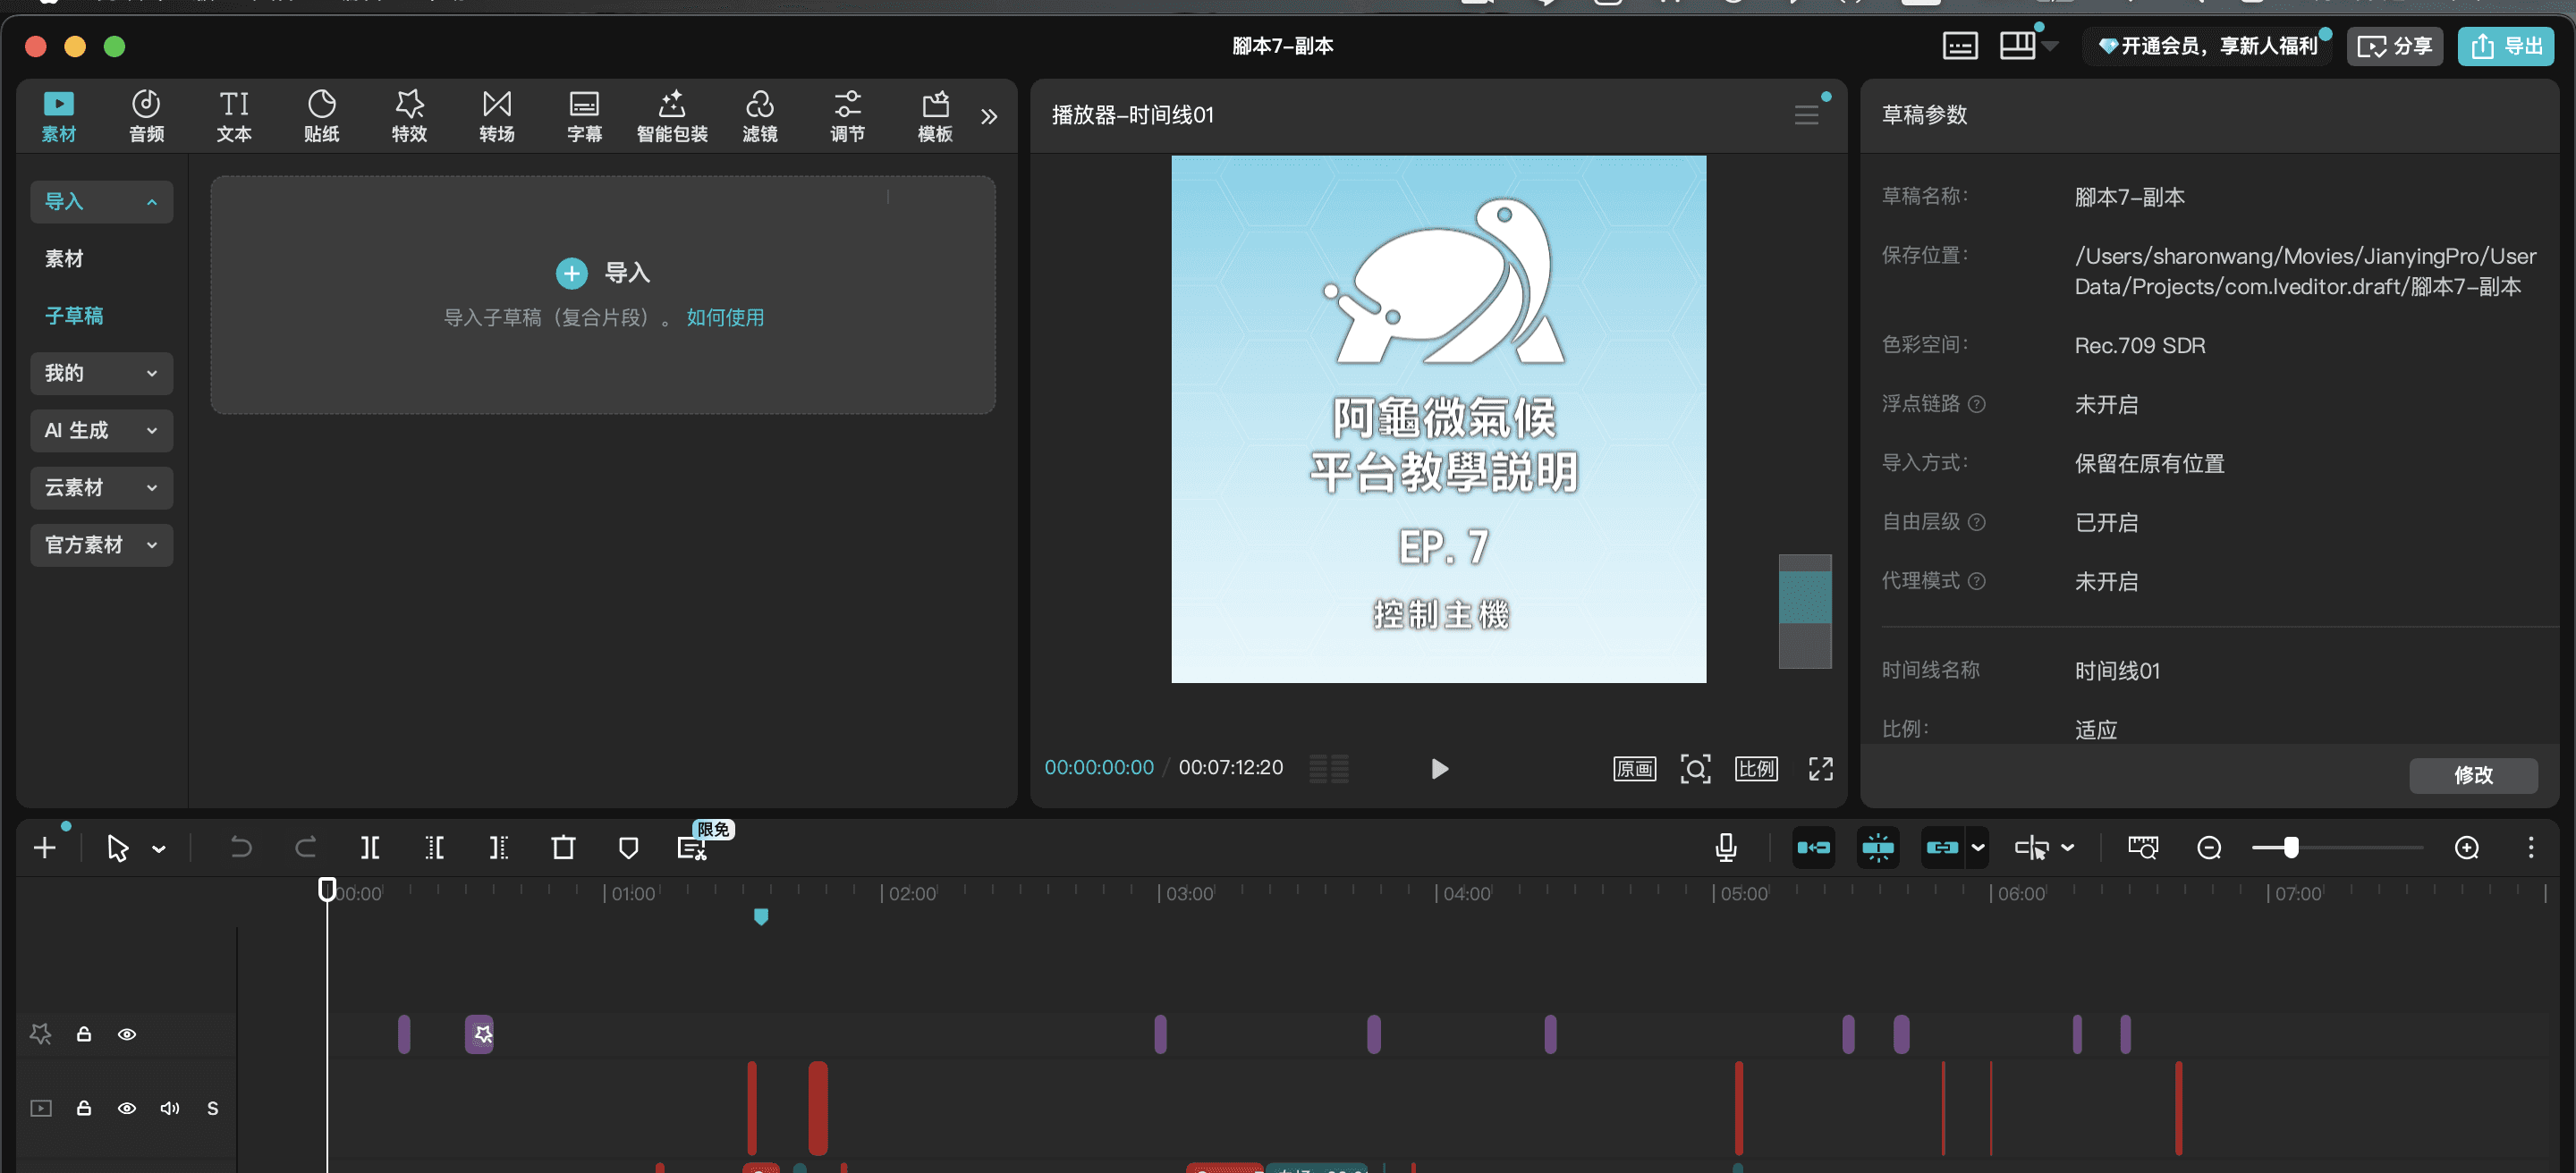Screen dimensions: 2576x1173
Task: Open the 如何使用 link
Action: pyautogui.click(x=725, y=316)
